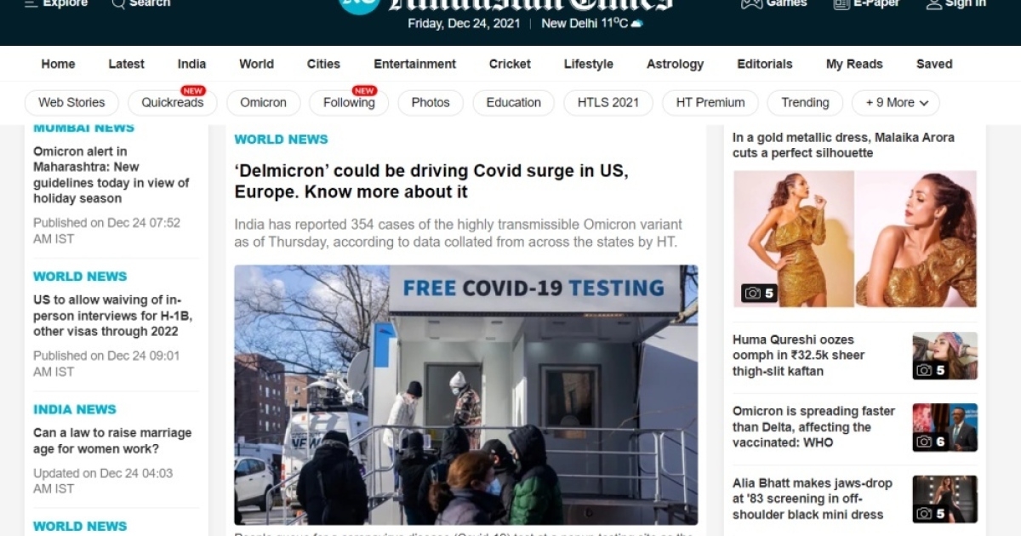This screenshot has width=1021, height=536.
Task: Read the H-1B visa interview waiver story
Action: click(112, 316)
